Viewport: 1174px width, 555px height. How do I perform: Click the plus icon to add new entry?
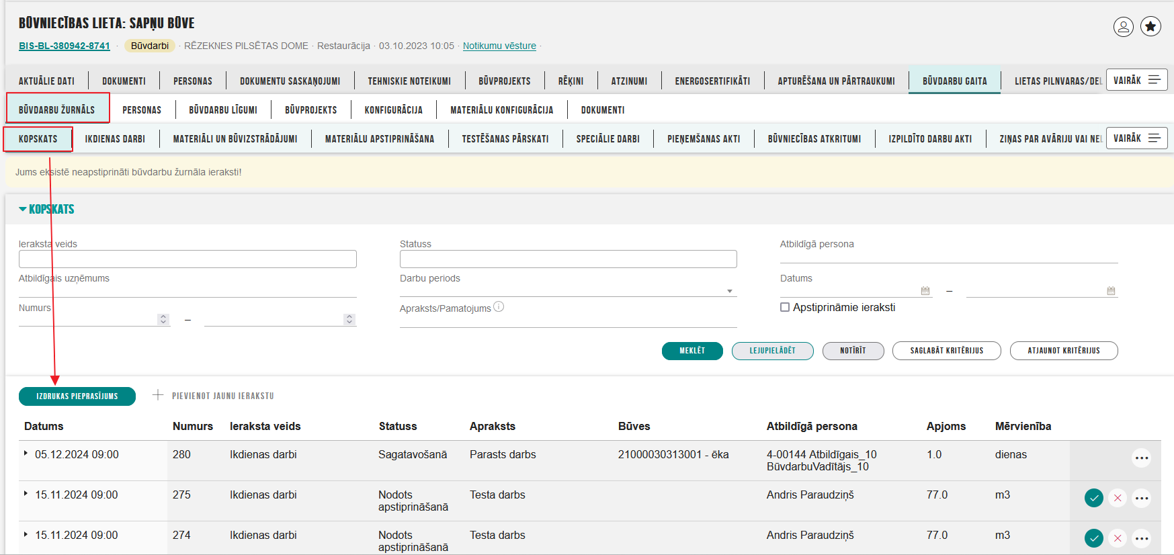[x=158, y=395]
